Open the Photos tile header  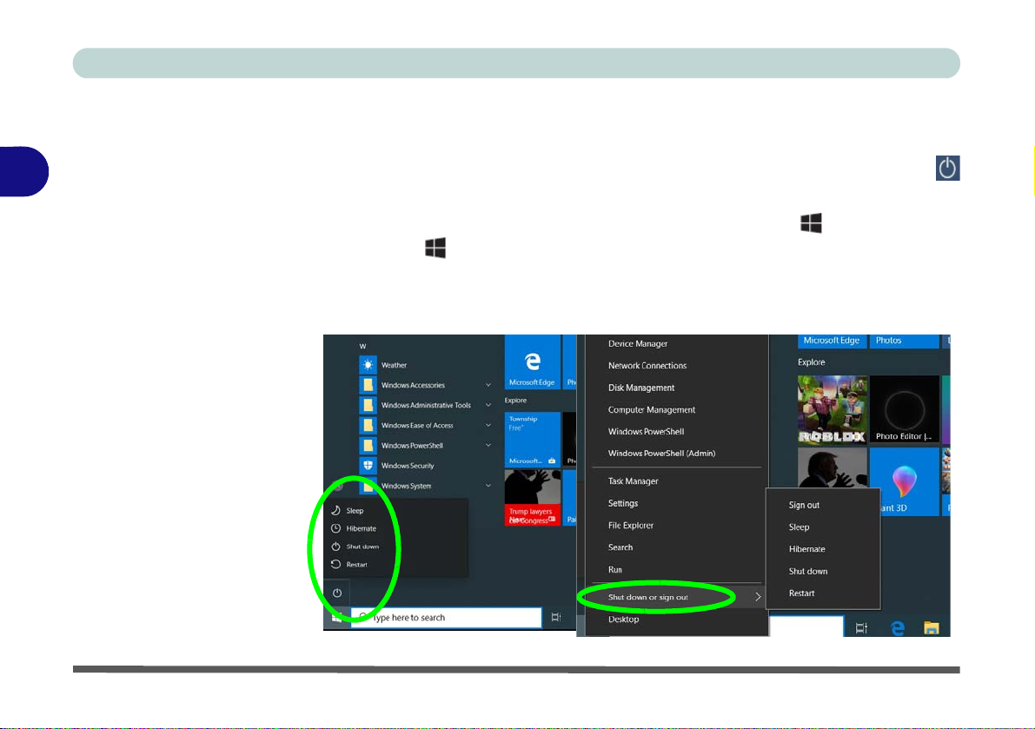tap(904, 341)
